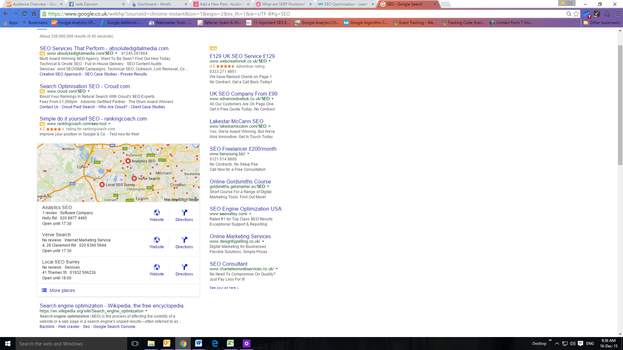Open Website icon for Verve Search
Image resolution: width=623 pixels, height=350 pixels.
coord(157,240)
